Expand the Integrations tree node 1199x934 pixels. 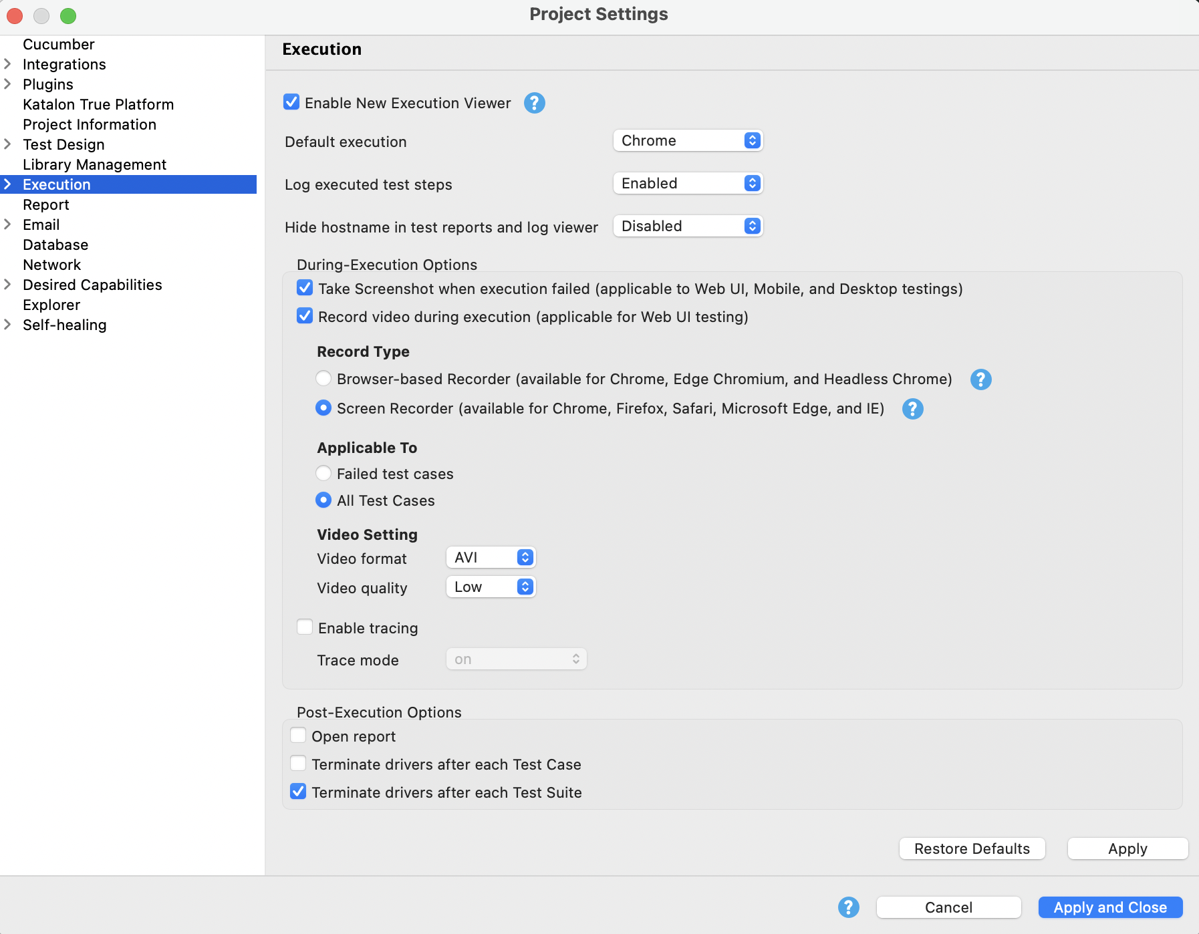pos(8,64)
